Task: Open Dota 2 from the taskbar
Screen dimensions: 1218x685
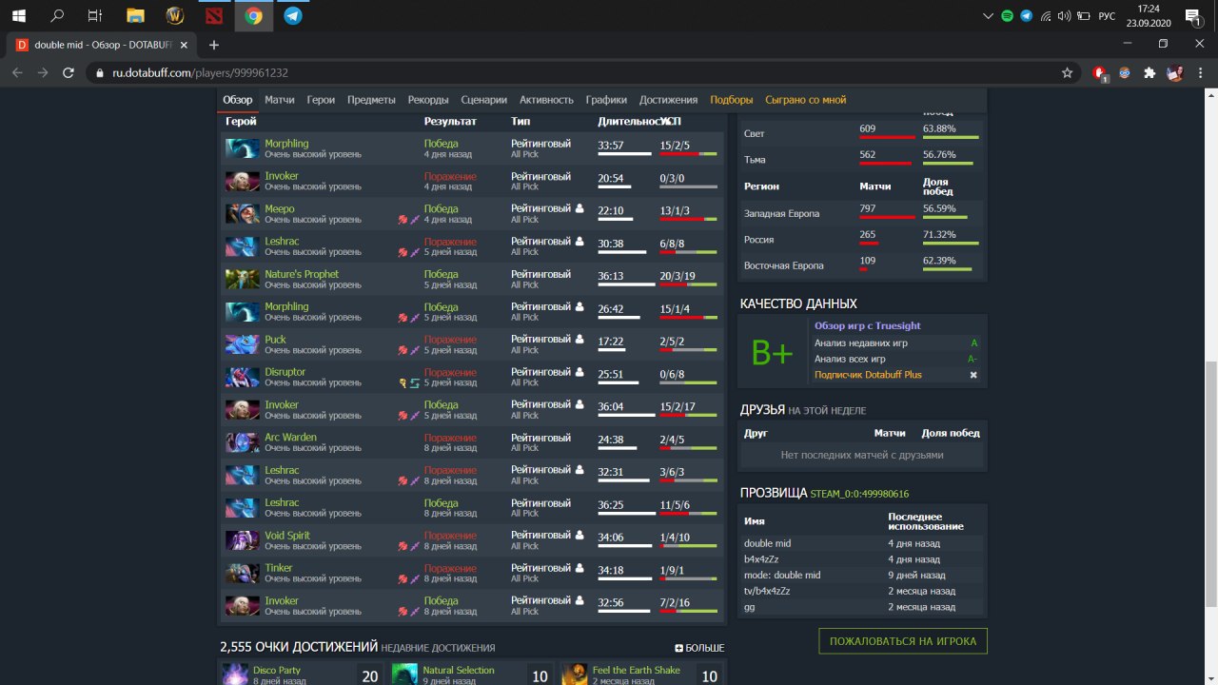Action: coord(214,15)
